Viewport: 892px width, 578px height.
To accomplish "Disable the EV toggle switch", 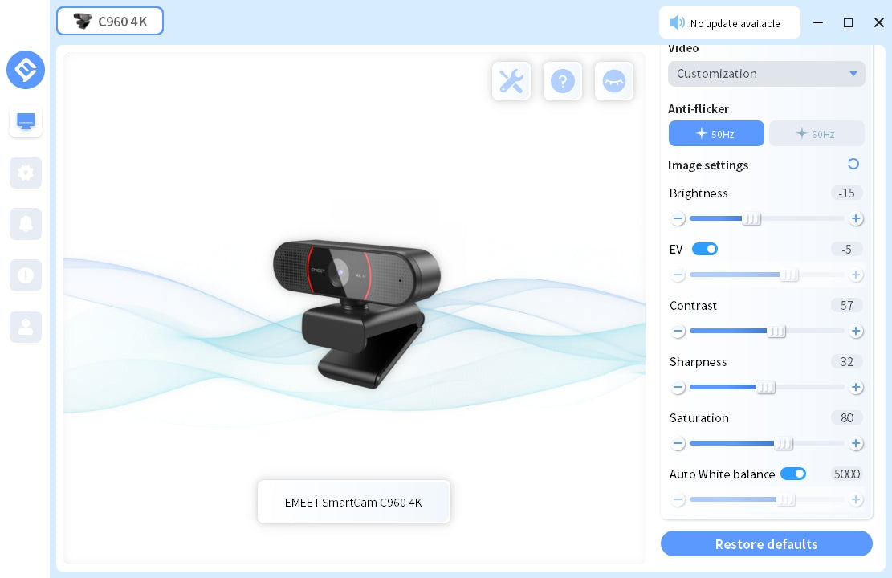I will (x=705, y=249).
